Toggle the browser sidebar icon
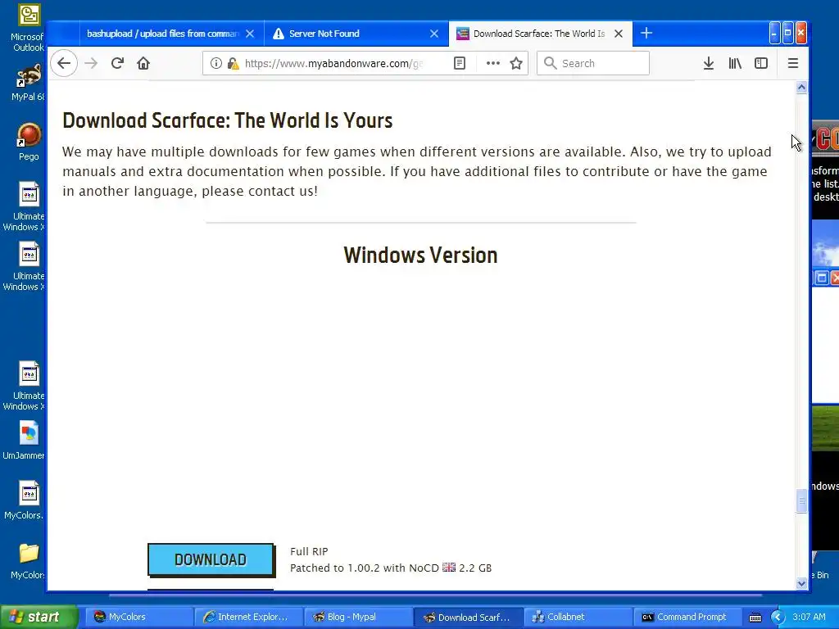Screen dimensions: 839x629 (761, 63)
